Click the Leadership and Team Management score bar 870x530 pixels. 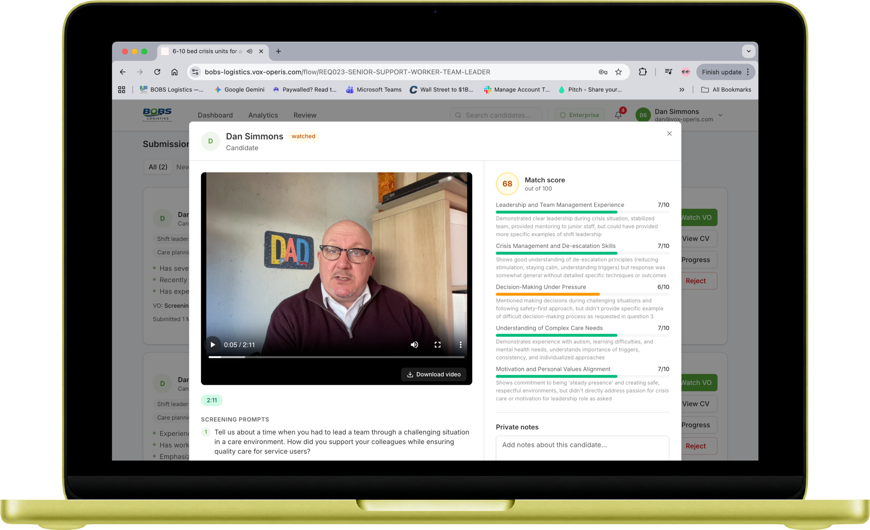pyautogui.click(x=582, y=212)
